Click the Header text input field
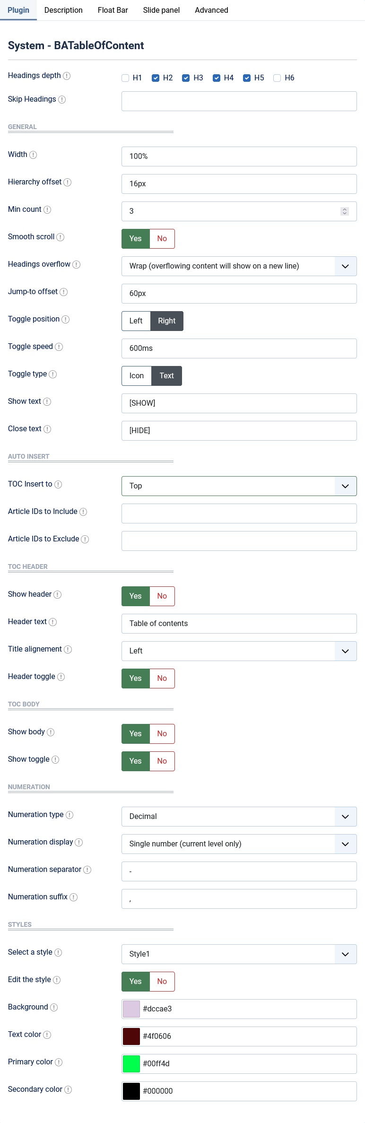Screen dimensions: 365x1123 coord(239,624)
